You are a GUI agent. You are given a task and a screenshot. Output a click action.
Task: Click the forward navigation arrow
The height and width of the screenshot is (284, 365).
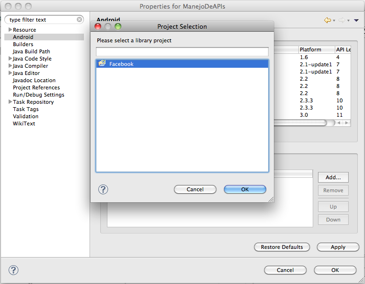[x=341, y=20]
